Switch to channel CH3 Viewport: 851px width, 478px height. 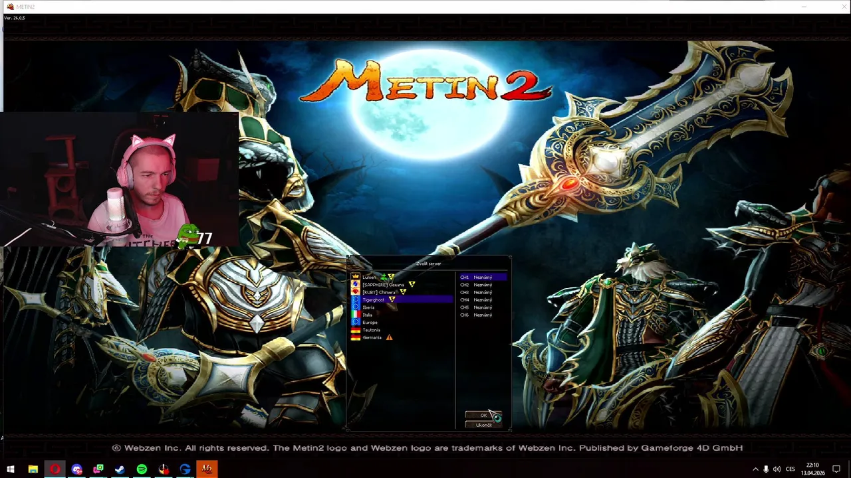pyautogui.click(x=483, y=292)
